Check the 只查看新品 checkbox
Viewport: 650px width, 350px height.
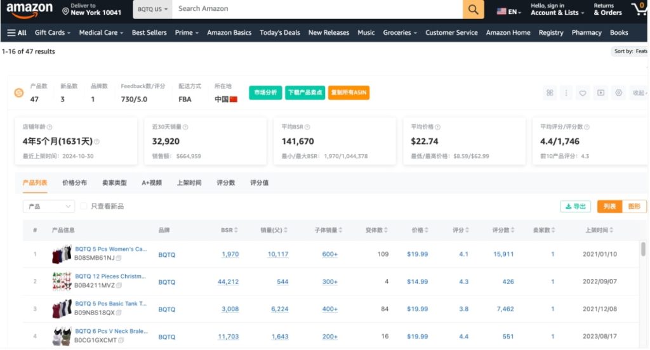point(84,206)
